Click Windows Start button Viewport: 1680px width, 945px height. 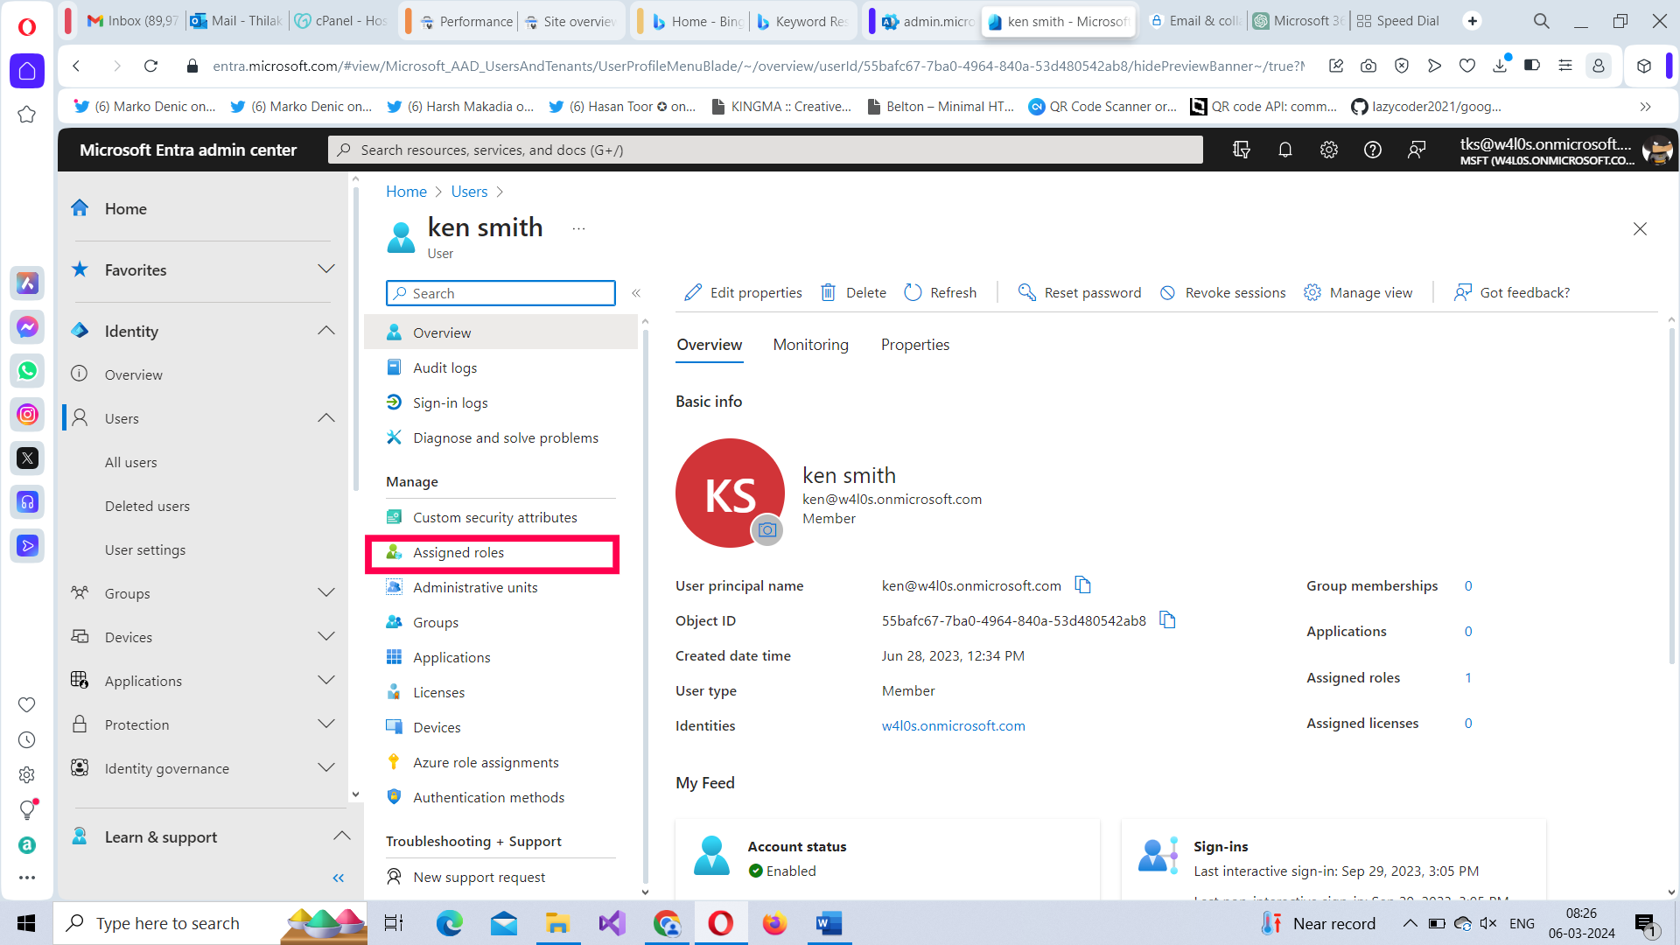point(26,923)
